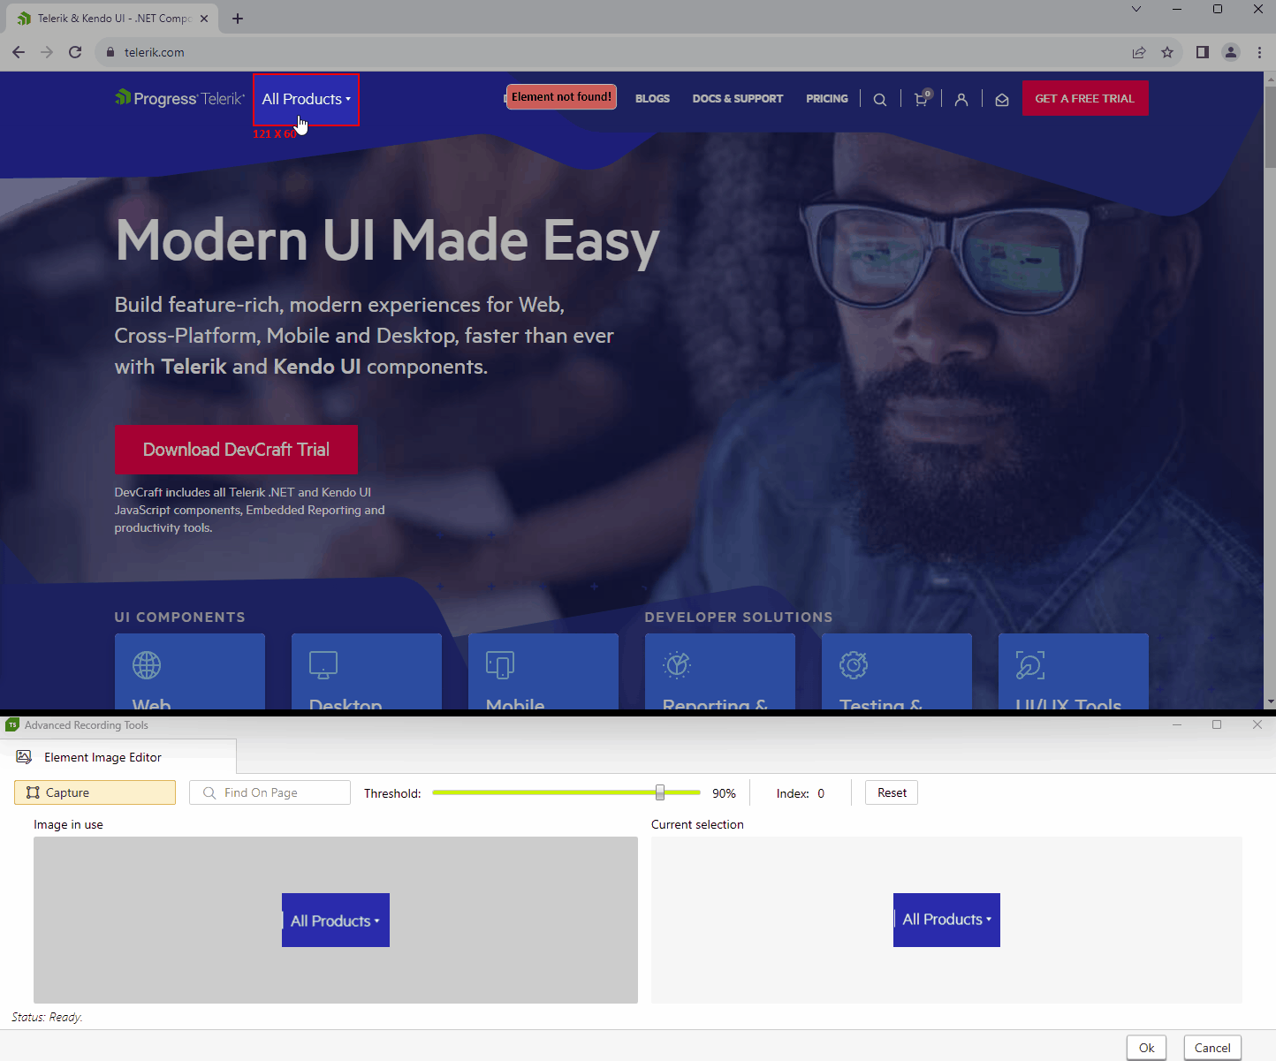
Task: Click the "Modern UI Made Easy" heading
Action: click(387, 240)
